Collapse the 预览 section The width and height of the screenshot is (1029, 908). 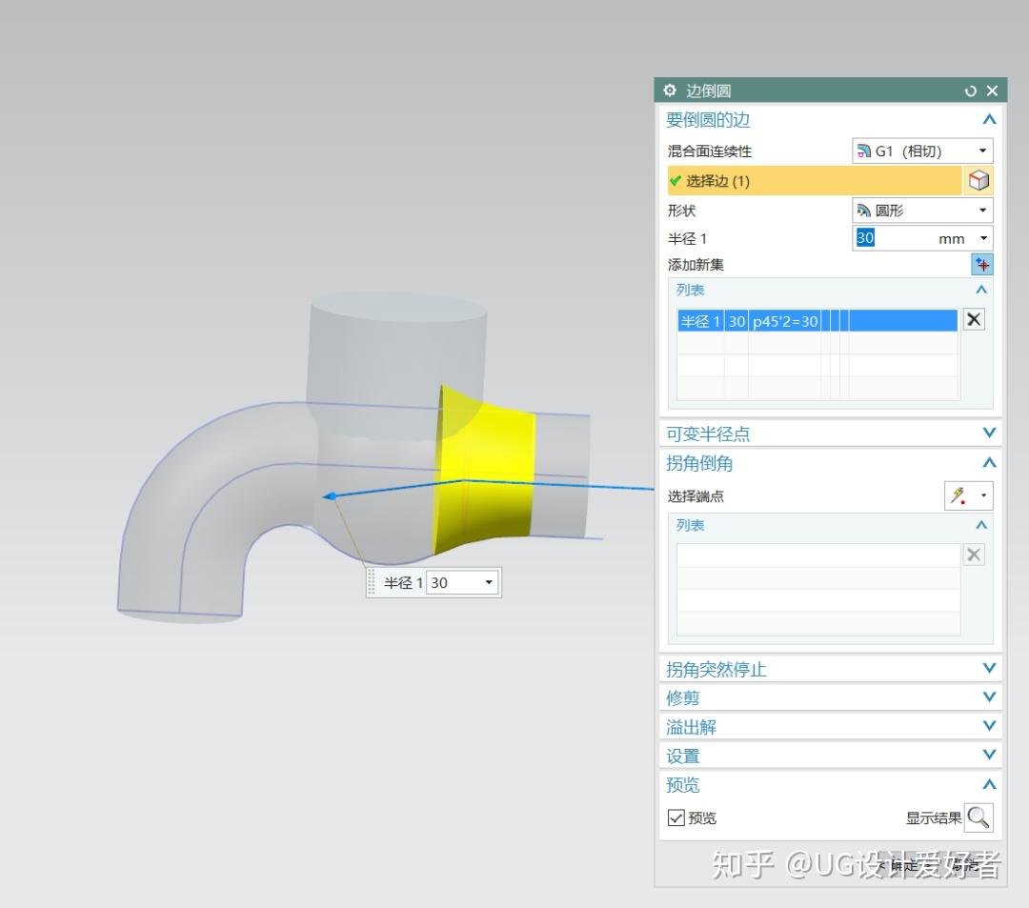click(x=989, y=785)
